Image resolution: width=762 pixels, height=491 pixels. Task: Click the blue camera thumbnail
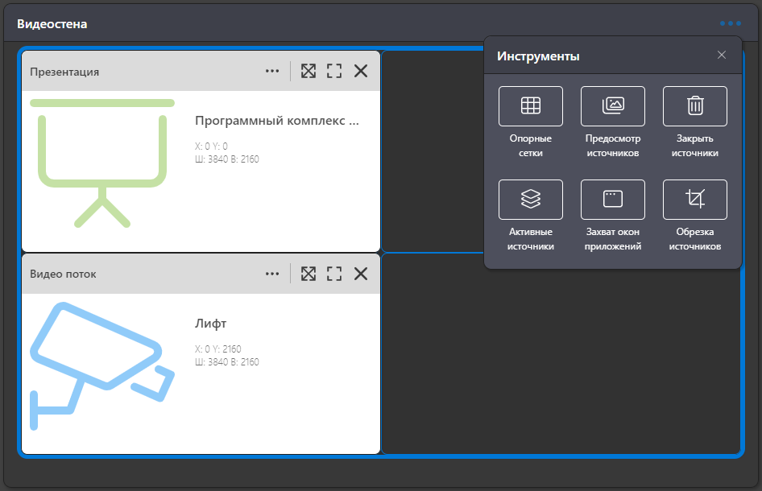pyautogui.click(x=102, y=366)
